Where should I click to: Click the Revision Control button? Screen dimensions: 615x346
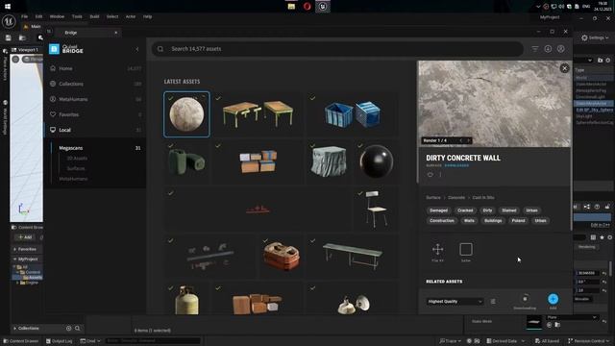(x=588, y=341)
